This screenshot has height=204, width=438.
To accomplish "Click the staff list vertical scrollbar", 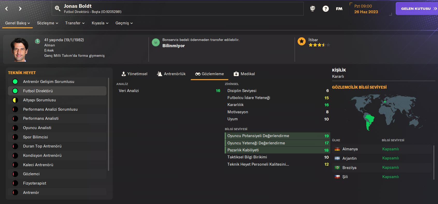I will (109, 124).
